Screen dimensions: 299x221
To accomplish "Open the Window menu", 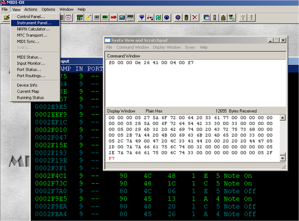I will tap(66, 9).
